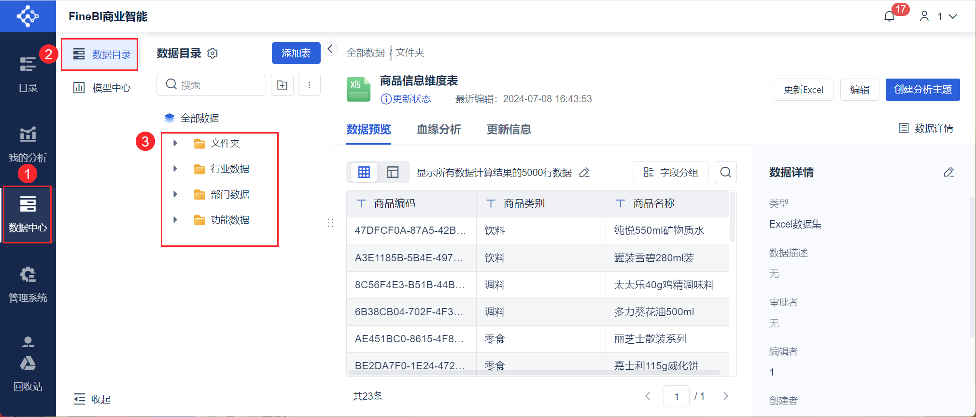Open the 更新状态 link

[x=412, y=99]
